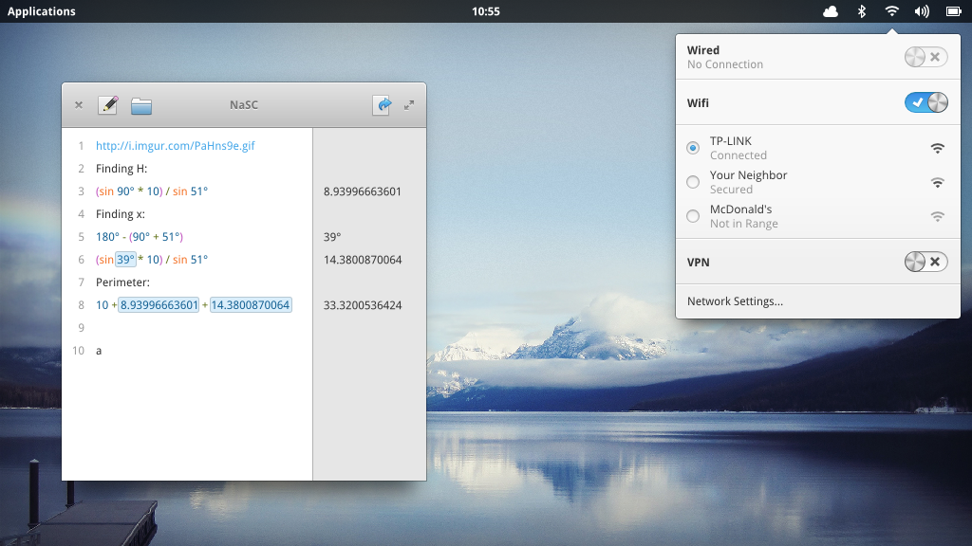The image size is (972, 546).
Task: Toggle the Wired connection switch
Action: [x=925, y=57]
